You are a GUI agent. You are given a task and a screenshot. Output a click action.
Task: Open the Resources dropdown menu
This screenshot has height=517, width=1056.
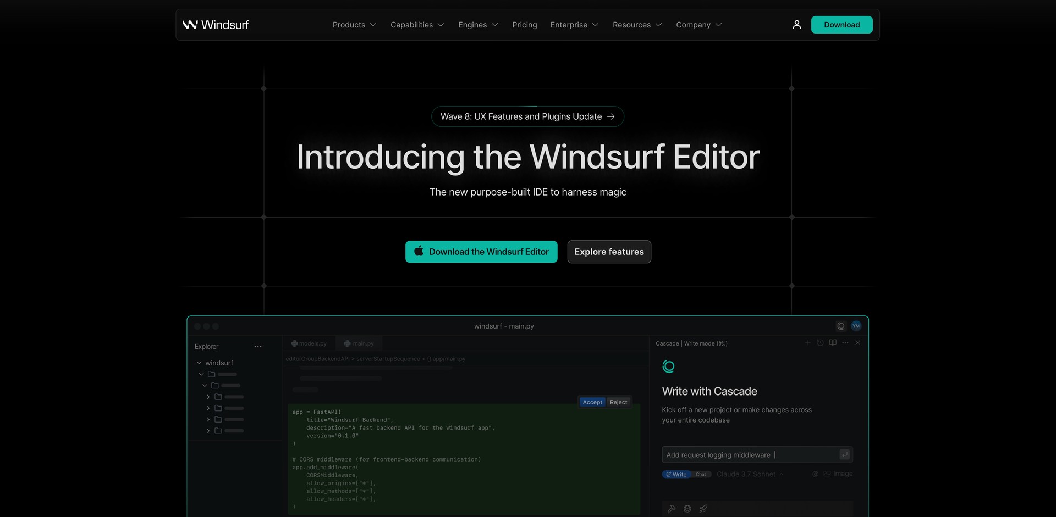pyautogui.click(x=637, y=25)
